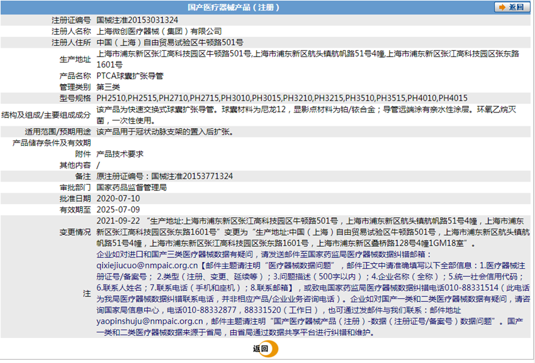Viewport: 535px width, 363px height.
Task: Select original number 原注册证编号：国械注准20153771324
Action: point(165,176)
